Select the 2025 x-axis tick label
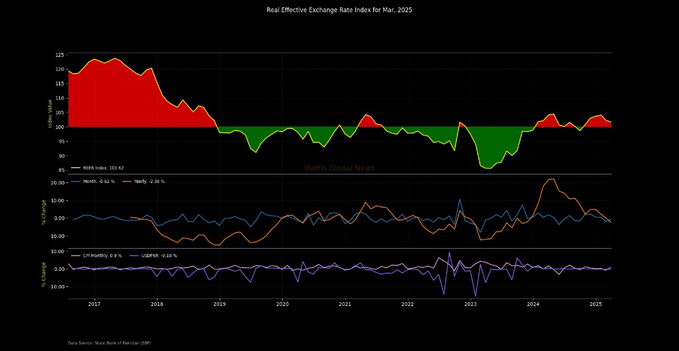The height and width of the screenshot is (351, 679). (x=597, y=304)
